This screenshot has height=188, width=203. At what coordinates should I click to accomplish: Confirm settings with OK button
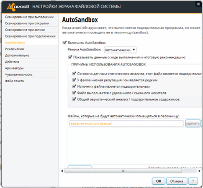click(x=159, y=181)
